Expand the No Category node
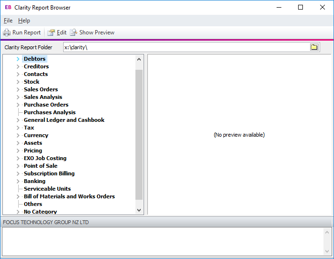The width and height of the screenshot is (334, 259). (18, 212)
